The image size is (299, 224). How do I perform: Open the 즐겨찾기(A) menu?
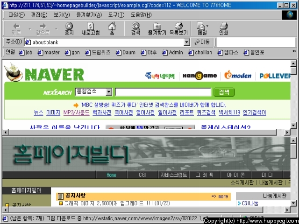tap(89, 15)
